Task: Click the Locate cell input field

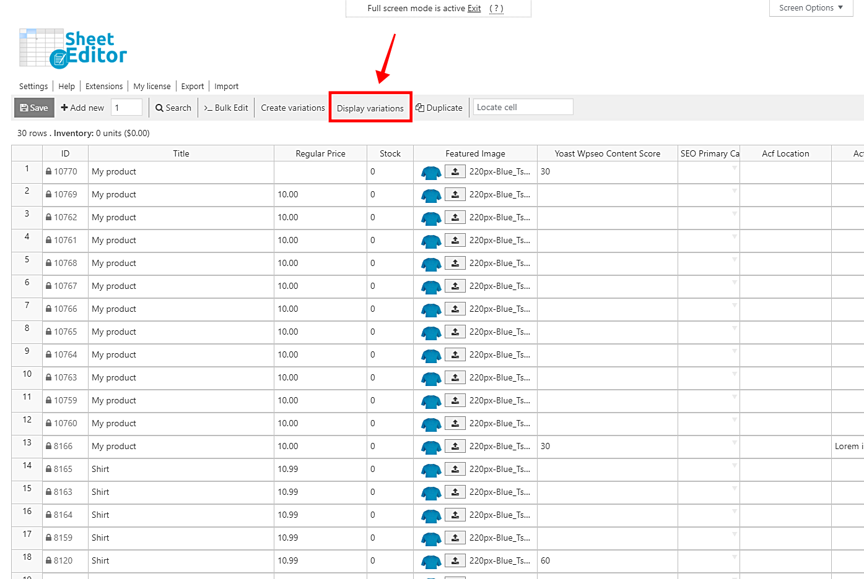Action: click(523, 108)
